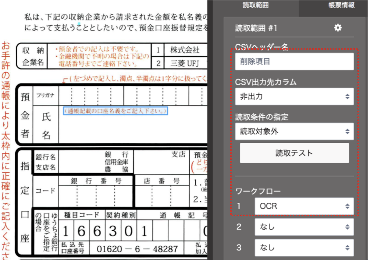Click the chevron icon on the 非出力 selector
The height and width of the screenshot is (260, 368).
click(347, 97)
